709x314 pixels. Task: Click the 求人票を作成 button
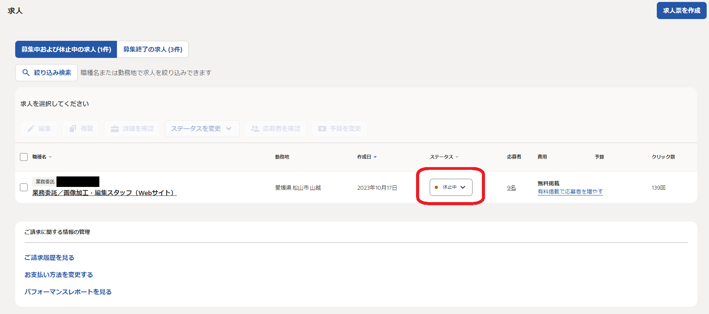[x=681, y=10]
